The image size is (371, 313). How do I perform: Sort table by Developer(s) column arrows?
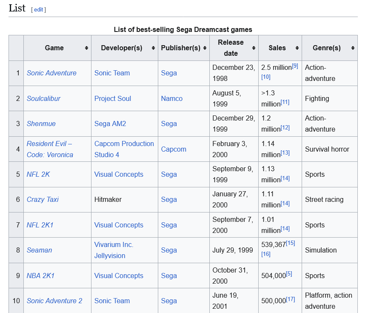point(153,48)
